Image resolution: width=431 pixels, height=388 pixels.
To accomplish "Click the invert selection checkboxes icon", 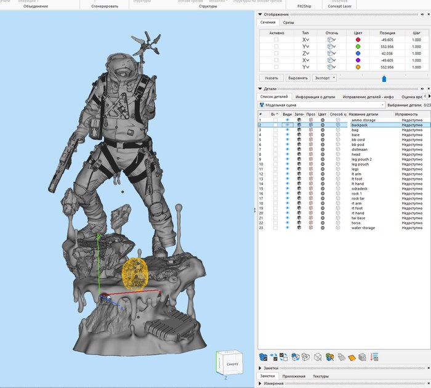I will 283,357.
